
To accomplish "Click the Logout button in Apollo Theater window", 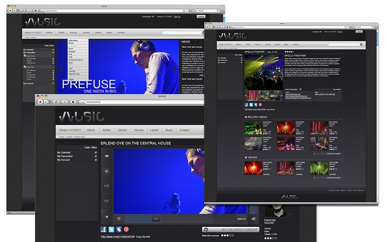I will click(x=359, y=32).
